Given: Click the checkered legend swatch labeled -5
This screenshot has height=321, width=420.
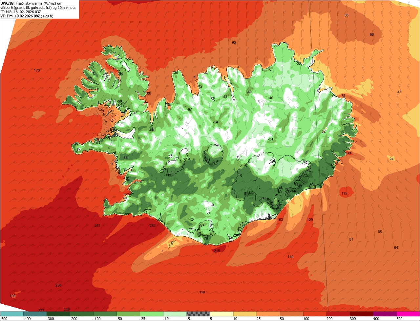Looking at the screenshot, I should click(x=198, y=314).
